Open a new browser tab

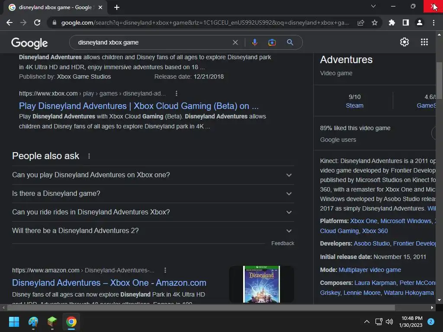117,7
